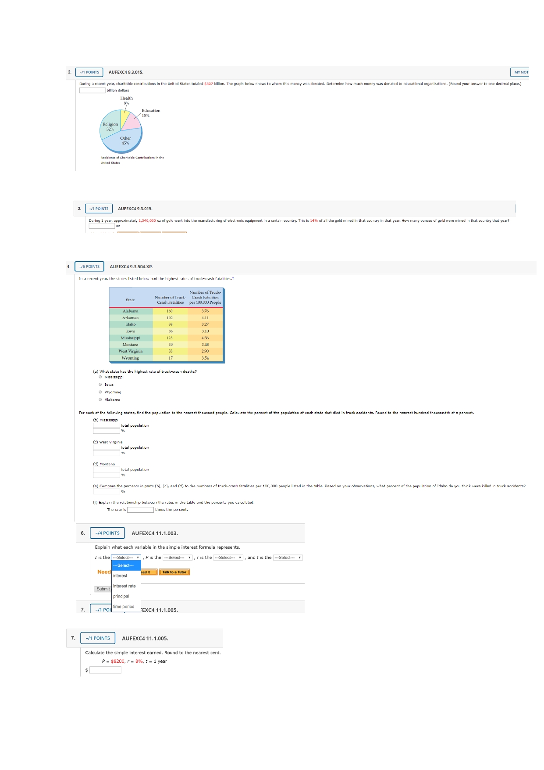
Task: Click the Talk to a Tutor button
Action: [174, 572]
